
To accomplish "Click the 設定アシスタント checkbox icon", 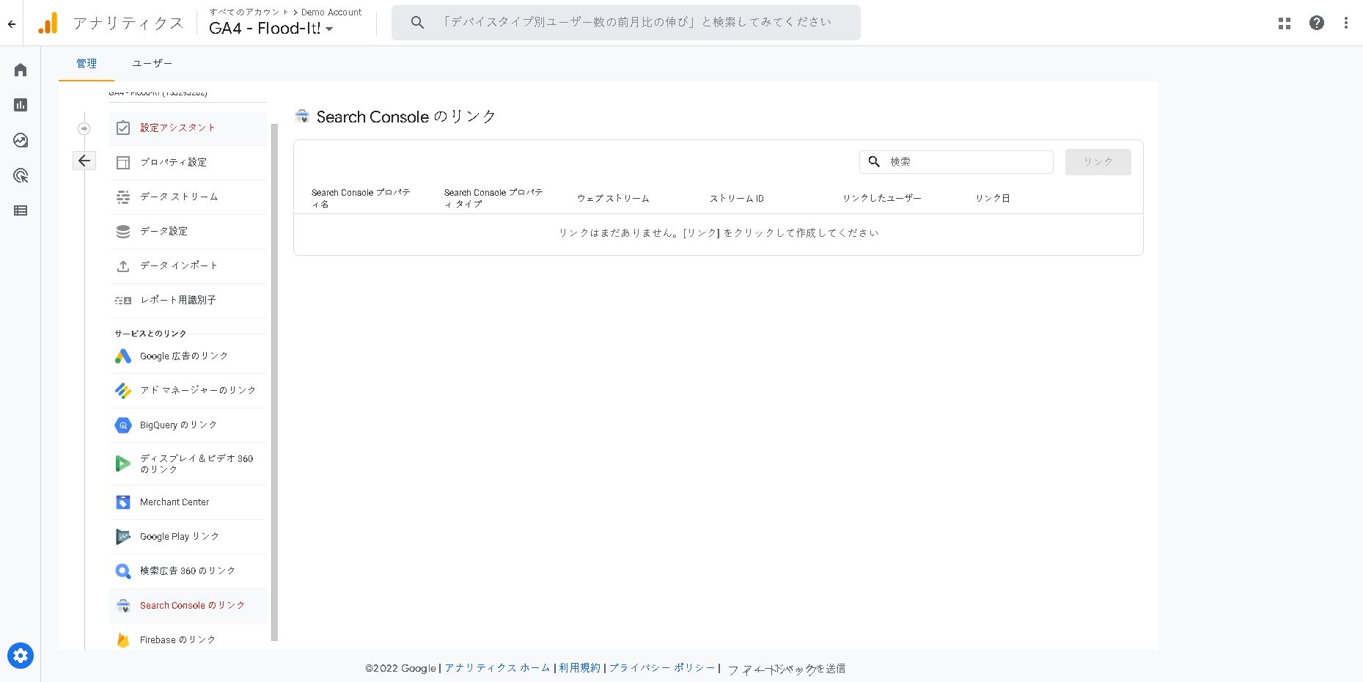I will (x=123, y=128).
